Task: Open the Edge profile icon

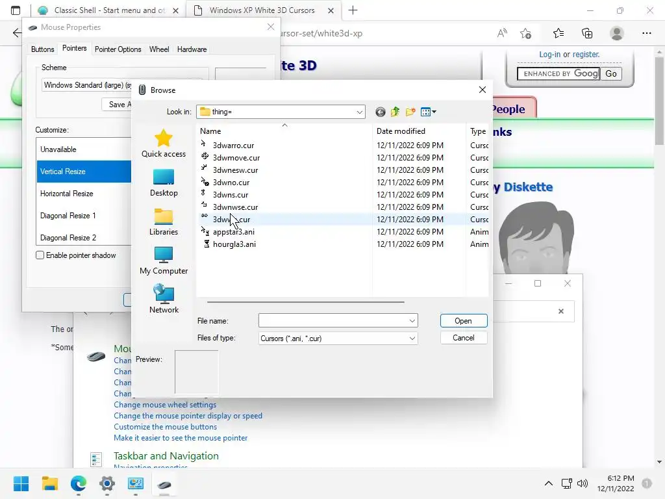Action: click(617, 33)
